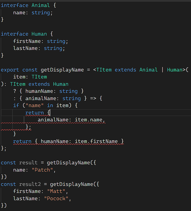The height and width of the screenshot is (211, 191).
Task: Click item.name in the animalName assignment
Action: [x=88, y=120]
